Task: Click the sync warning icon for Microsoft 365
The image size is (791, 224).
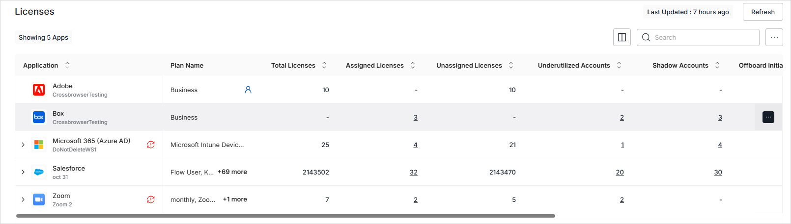Action: [151, 145]
